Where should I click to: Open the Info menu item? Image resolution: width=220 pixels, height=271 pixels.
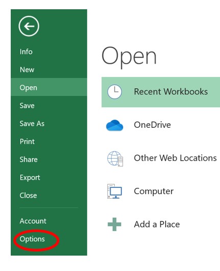coord(49,52)
